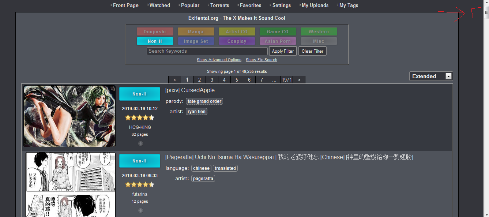Select the 'chinese' language tag

[201, 168]
